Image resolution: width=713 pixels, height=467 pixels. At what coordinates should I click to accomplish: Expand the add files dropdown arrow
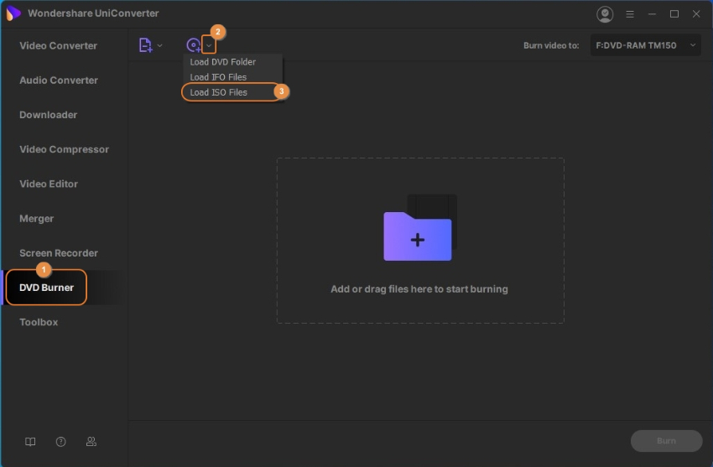160,45
